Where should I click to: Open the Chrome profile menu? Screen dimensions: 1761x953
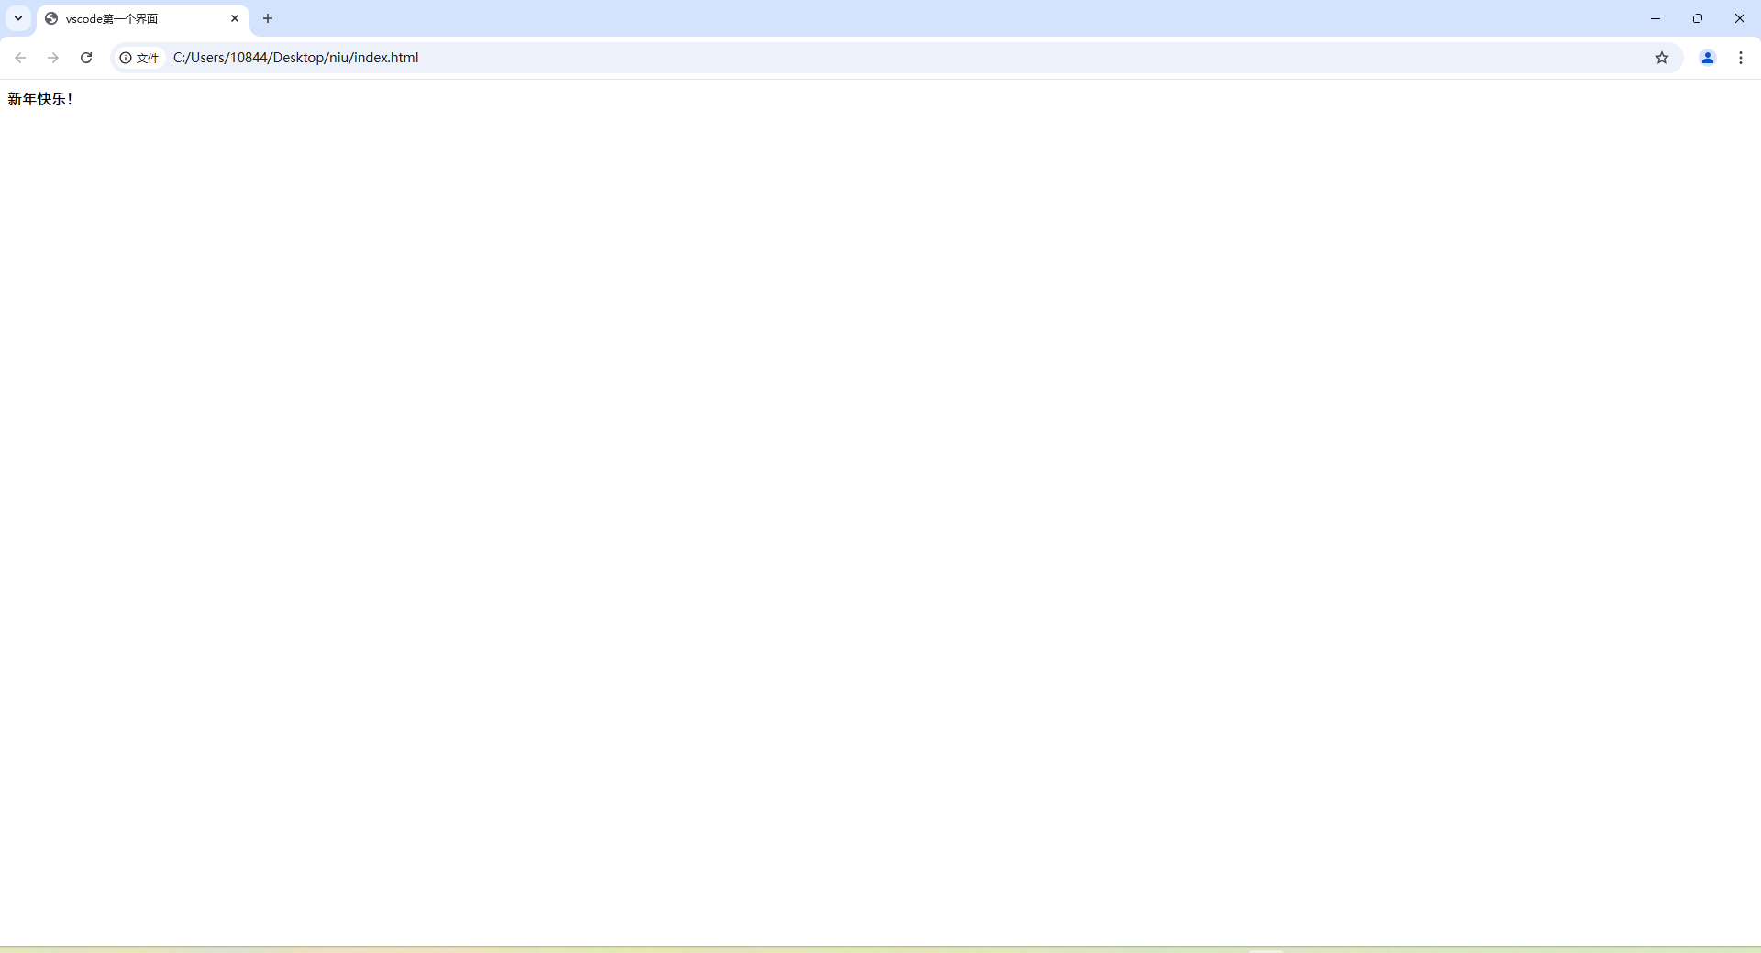pos(1707,58)
